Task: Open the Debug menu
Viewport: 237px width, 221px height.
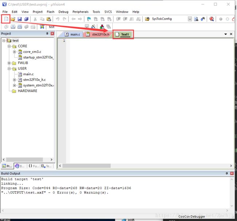Action: 63,12
